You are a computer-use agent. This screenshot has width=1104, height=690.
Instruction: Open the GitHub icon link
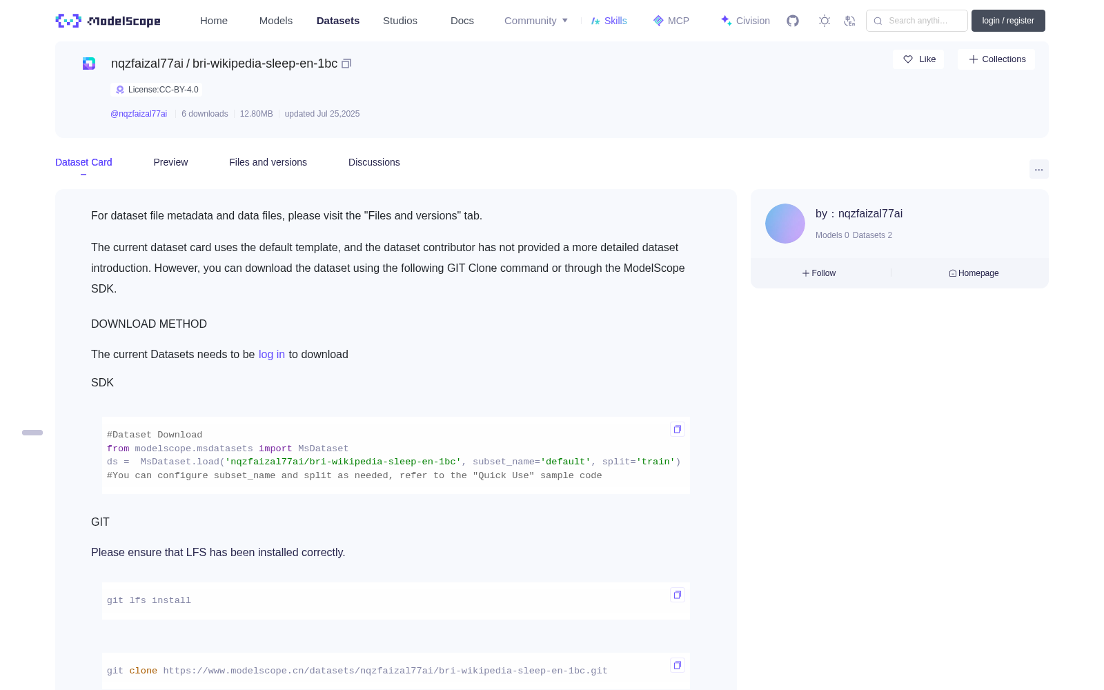[793, 21]
